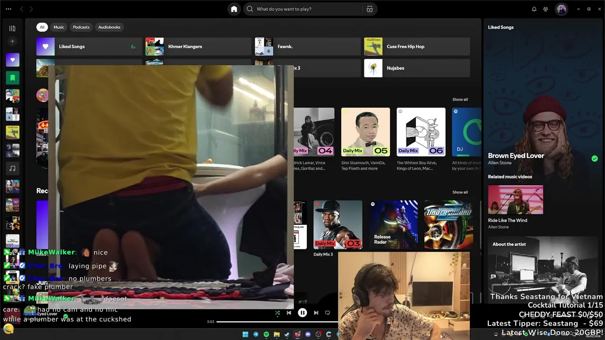Click the plus create-playlist button
605x340 pixels.
point(12,42)
